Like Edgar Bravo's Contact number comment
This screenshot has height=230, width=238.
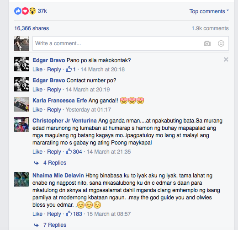[x=37, y=90]
